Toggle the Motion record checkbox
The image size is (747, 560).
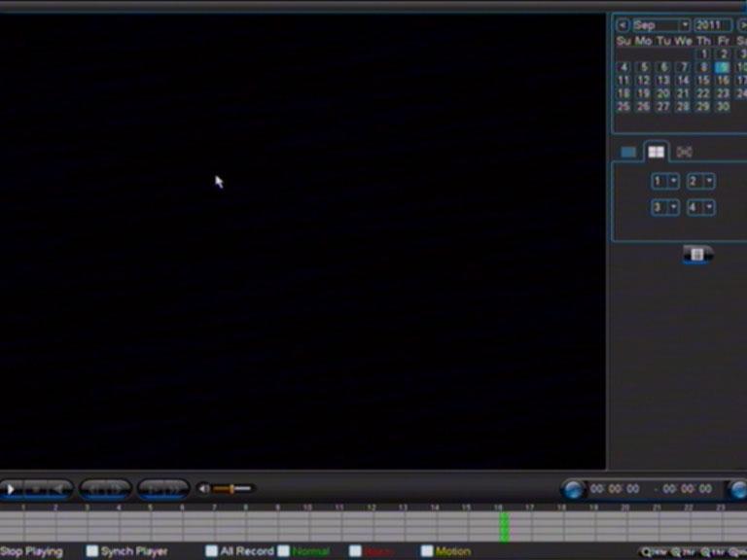coord(427,551)
